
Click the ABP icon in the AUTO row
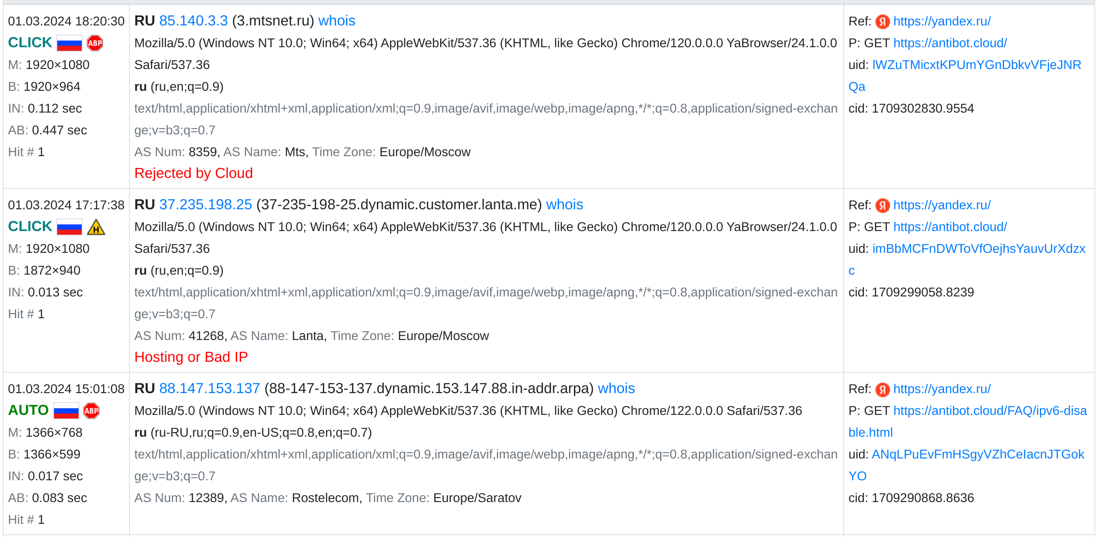click(x=91, y=411)
